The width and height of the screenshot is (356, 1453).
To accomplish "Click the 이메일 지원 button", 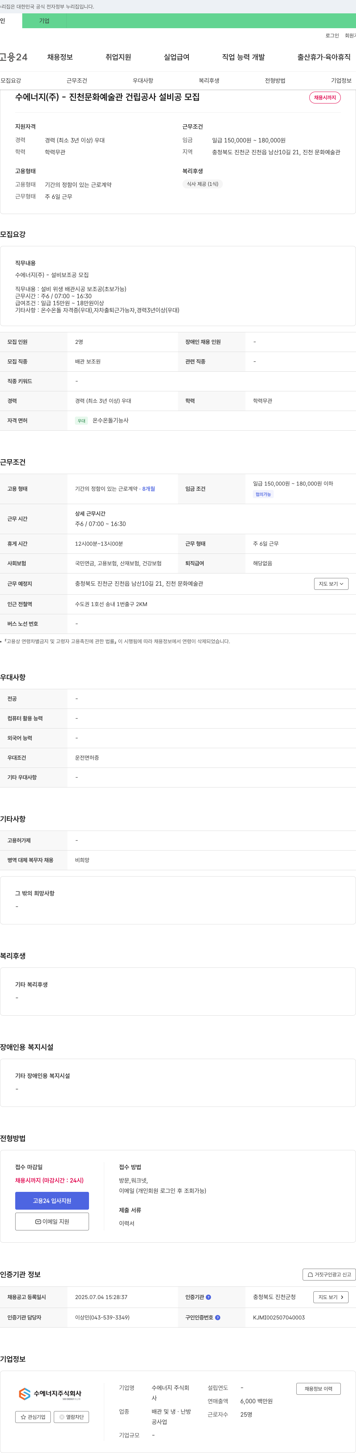I will (x=52, y=1222).
